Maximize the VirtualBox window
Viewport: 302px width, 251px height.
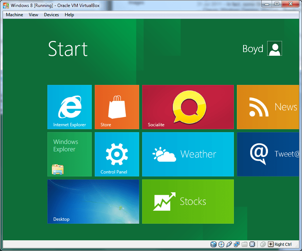point(277,4)
